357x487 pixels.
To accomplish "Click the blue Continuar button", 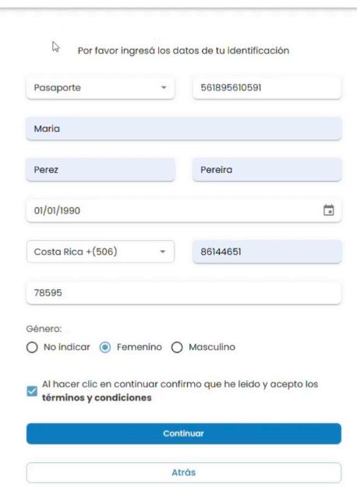I will click(184, 433).
